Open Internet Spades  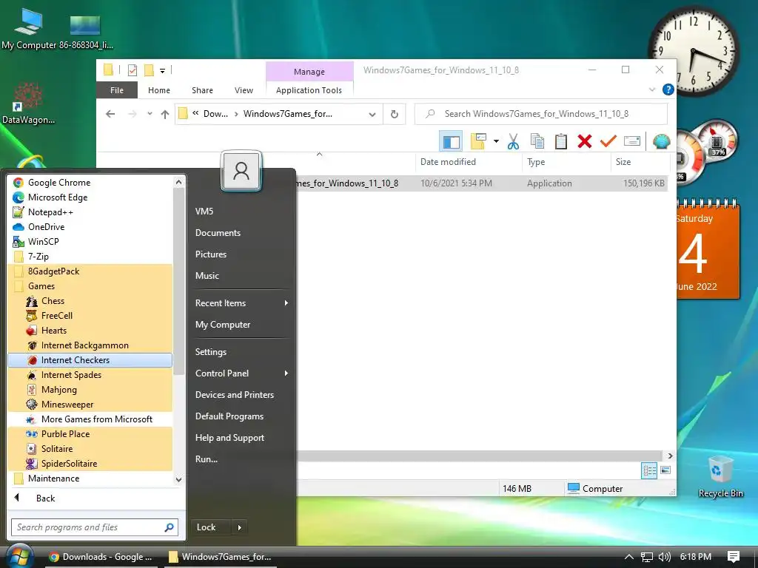coord(90,375)
